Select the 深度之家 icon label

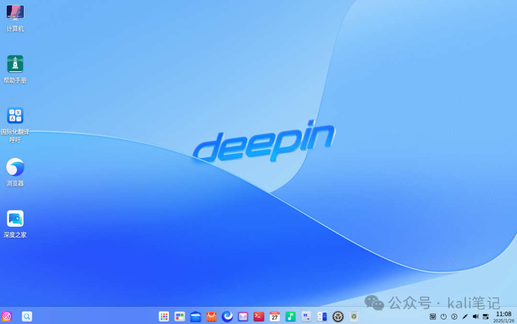point(15,235)
